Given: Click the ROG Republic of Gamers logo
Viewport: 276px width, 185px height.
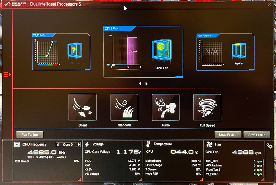Looking at the screenshot, I should coord(15,4).
